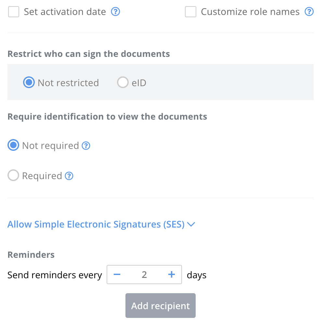Click the Set activation date label

65,12
